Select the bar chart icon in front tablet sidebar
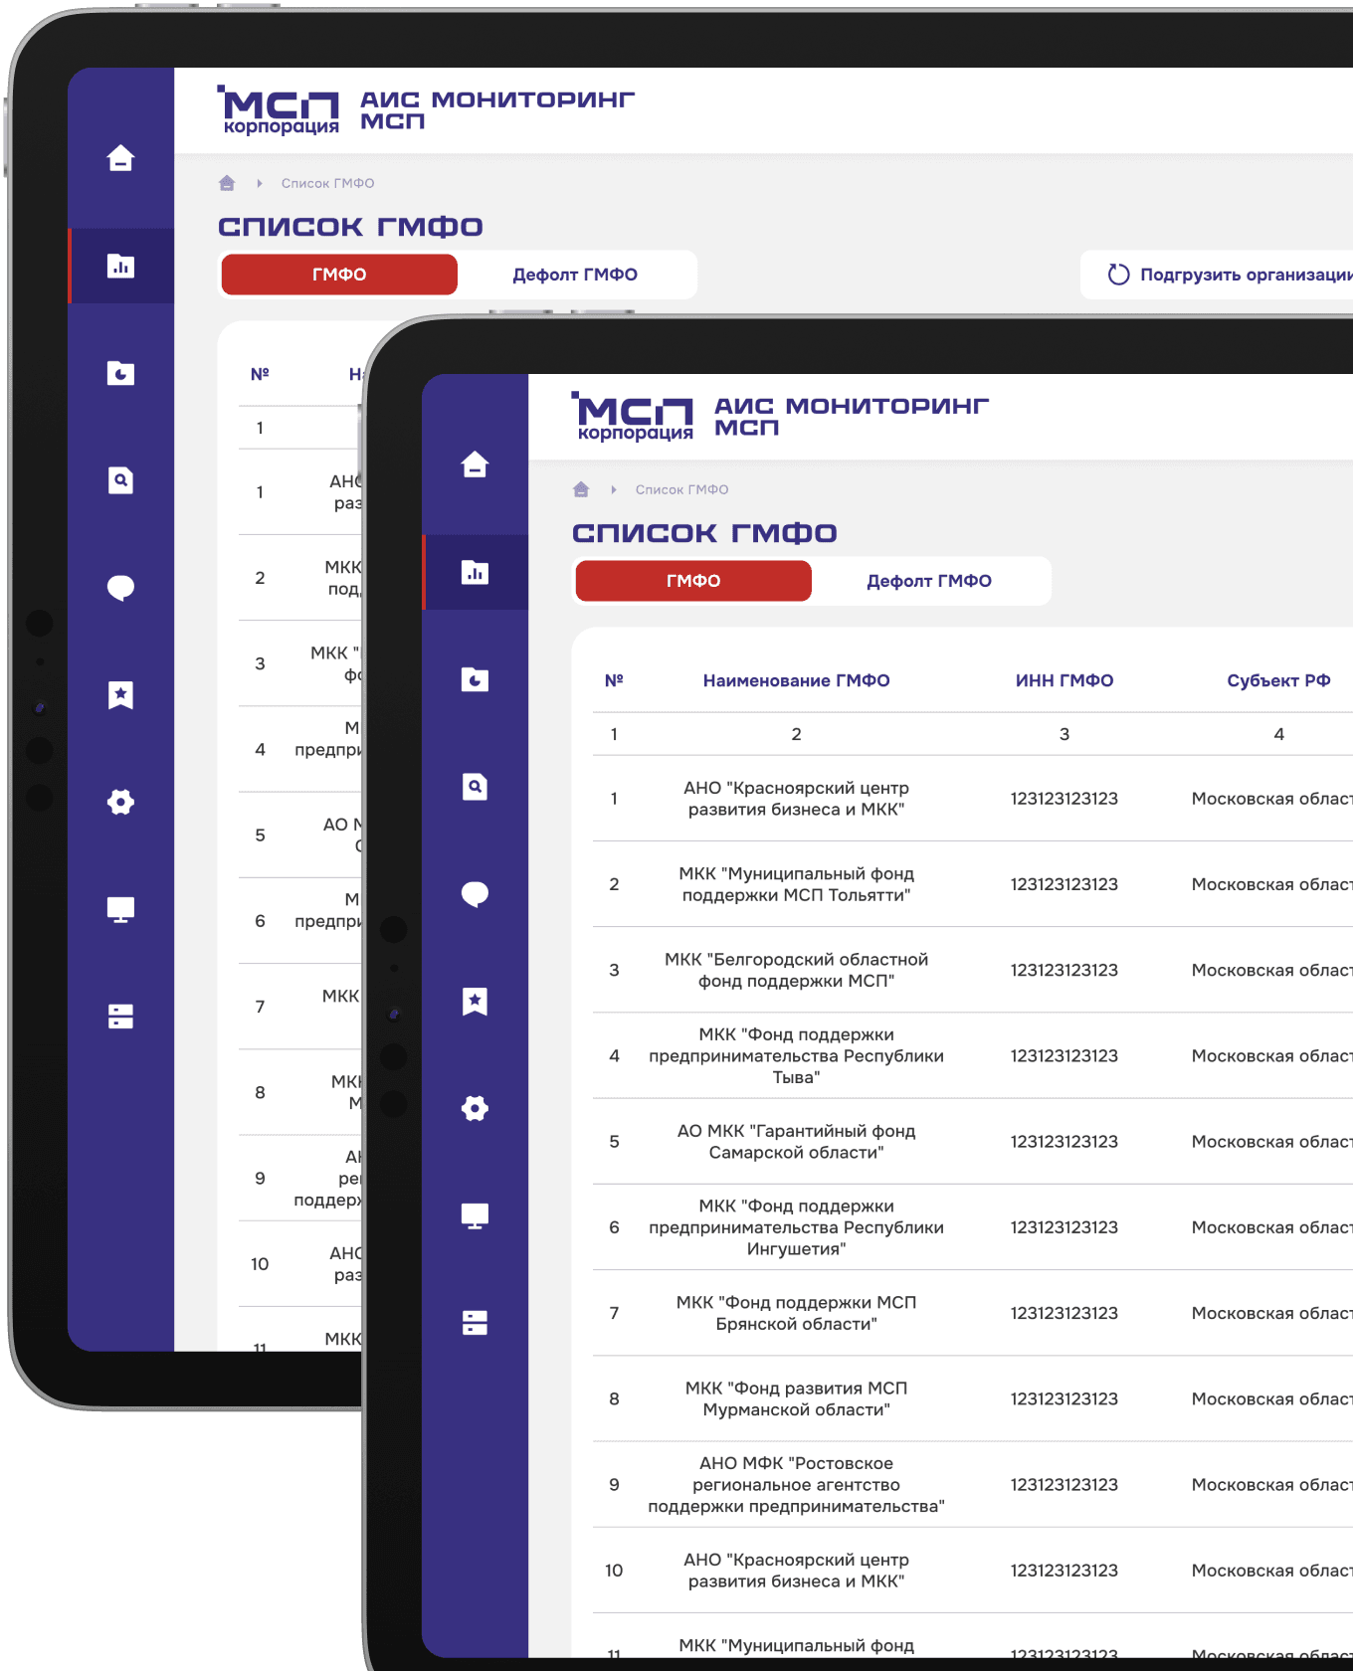Viewport: 1353px width, 1671px height. click(475, 572)
